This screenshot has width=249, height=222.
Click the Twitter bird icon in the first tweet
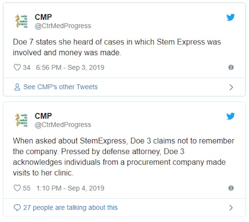(231, 17)
